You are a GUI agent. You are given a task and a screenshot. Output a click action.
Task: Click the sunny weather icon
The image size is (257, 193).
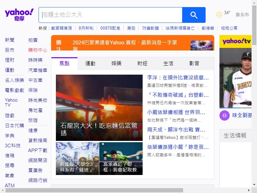pyautogui.click(x=219, y=14)
